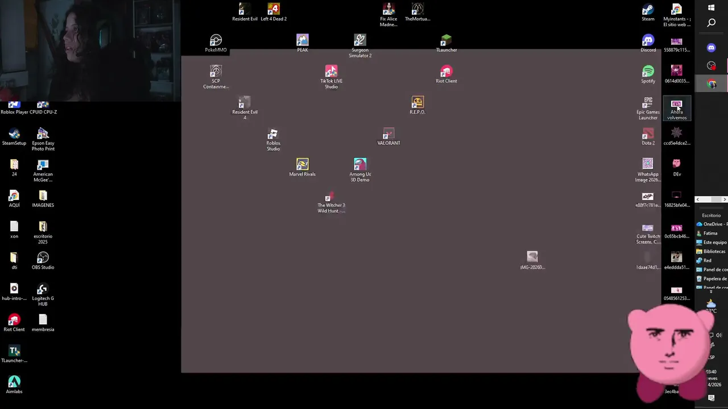The height and width of the screenshot is (409, 728).
Task: Open WhatsApp Image 2026 file
Action: pos(648,170)
